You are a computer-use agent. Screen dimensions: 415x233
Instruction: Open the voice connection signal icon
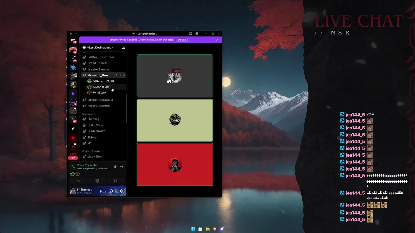73,167
